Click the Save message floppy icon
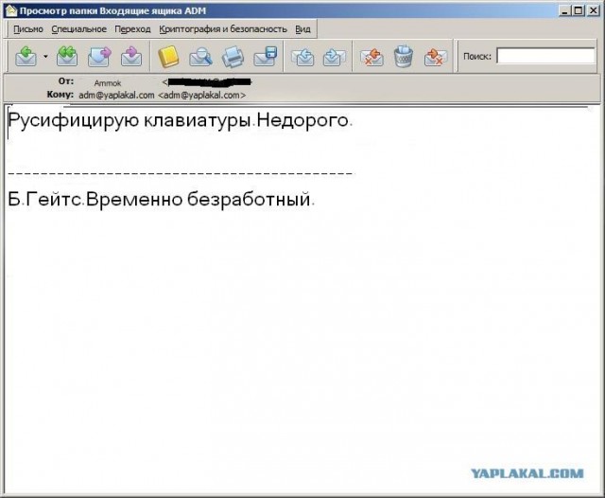The image size is (605, 498). 266,57
